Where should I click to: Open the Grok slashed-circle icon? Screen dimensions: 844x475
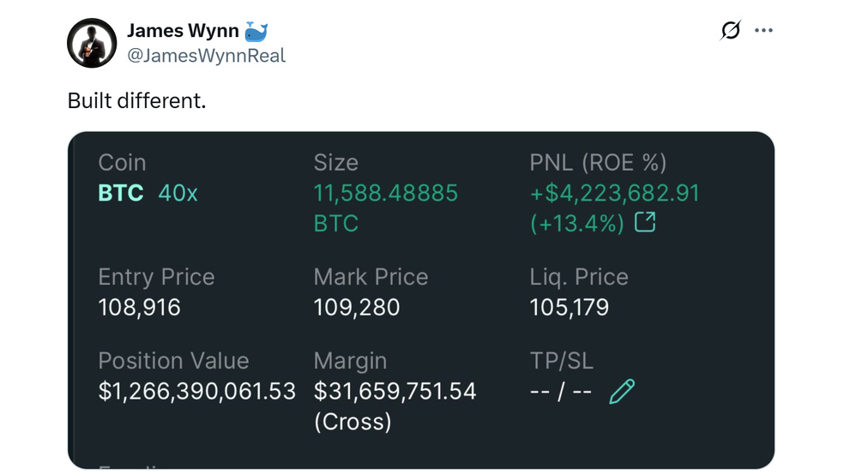pos(730,31)
